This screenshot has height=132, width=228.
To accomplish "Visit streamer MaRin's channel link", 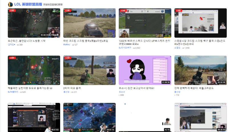I will 67,45.
